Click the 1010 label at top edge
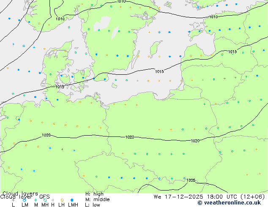The image size is (268, 207). click(x=121, y=2)
